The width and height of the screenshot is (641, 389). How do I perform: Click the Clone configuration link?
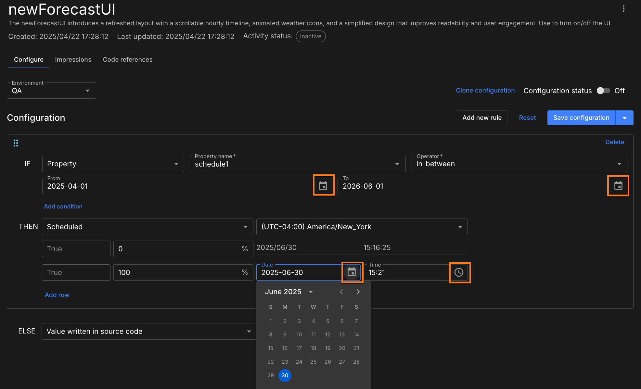(x=485, y=91)
